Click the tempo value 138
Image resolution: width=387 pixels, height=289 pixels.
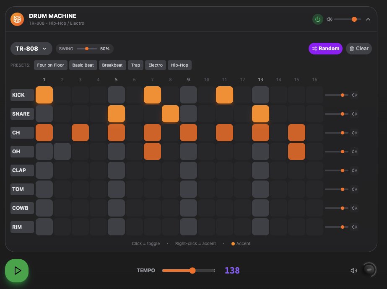232,271
